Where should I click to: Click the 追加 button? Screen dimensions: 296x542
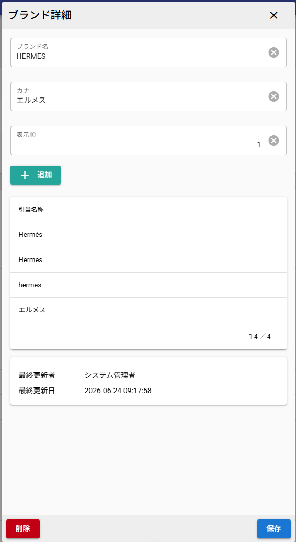(x=36, y=175)
